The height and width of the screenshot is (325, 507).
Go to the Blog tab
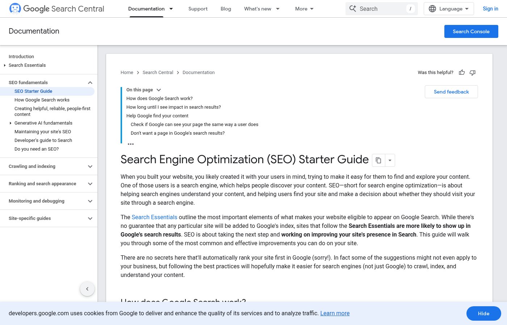click(226, 9)
